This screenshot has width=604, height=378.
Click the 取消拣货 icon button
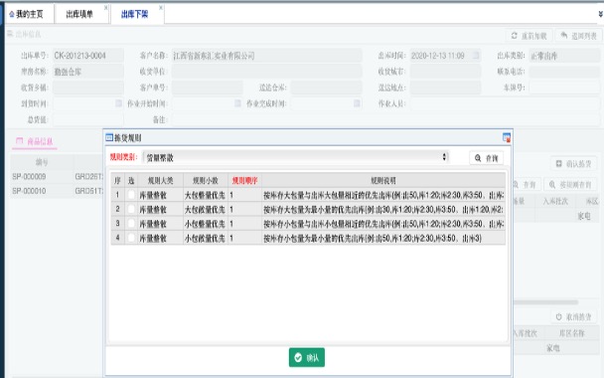coord(559,317)
